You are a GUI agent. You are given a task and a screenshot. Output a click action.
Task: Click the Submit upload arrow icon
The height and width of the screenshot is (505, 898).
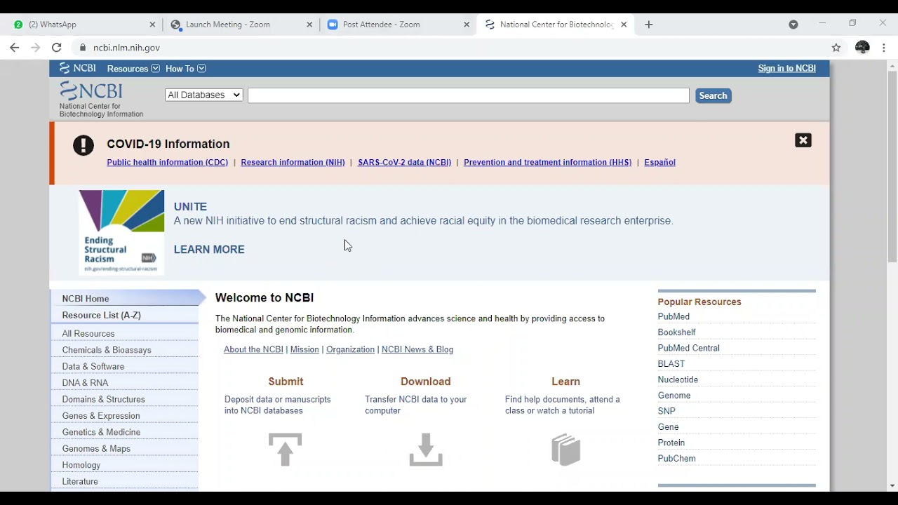point(285,450)
